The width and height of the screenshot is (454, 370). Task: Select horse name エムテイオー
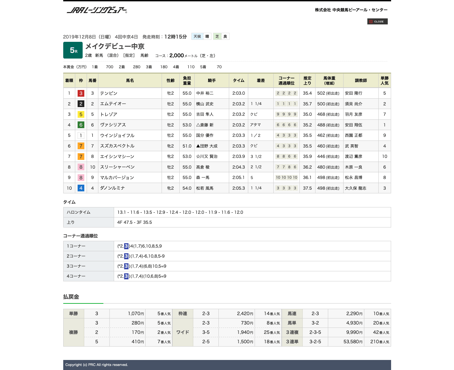113,104
